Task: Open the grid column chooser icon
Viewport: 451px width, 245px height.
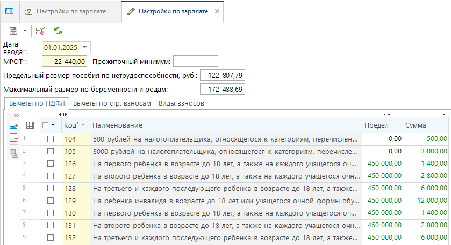Action: 30,125
